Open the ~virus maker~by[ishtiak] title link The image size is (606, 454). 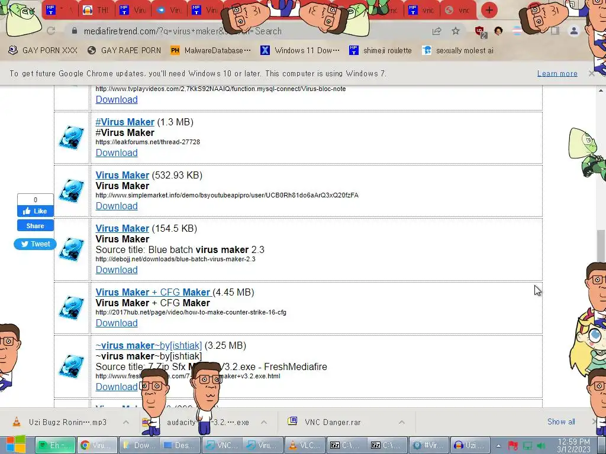tap(149, 345)
